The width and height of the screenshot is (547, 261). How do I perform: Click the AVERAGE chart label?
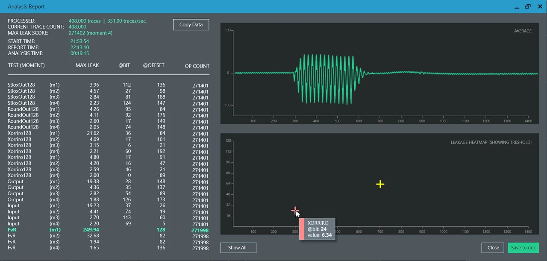point(523,31)
